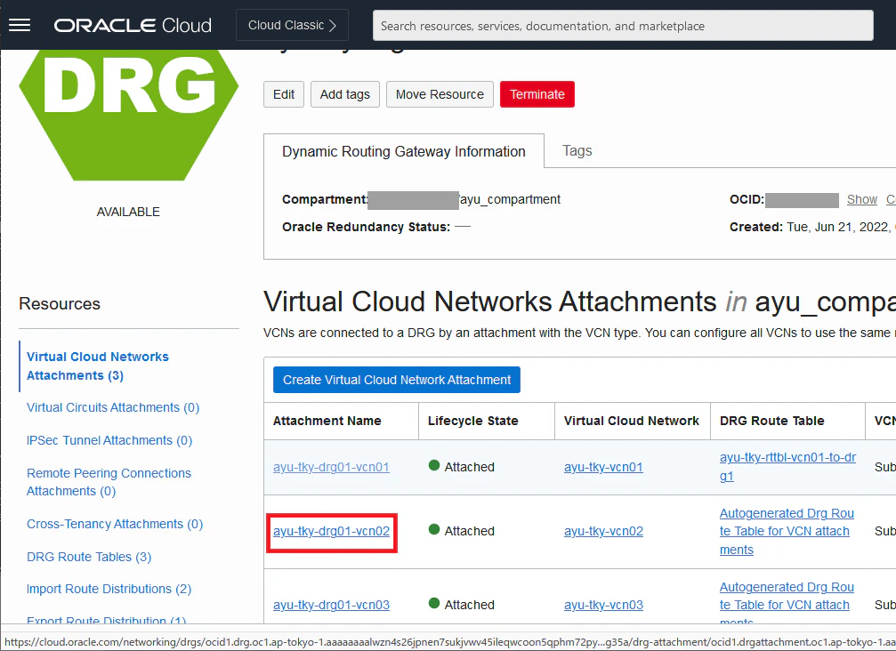This screenshot has width=896, height=651.
Task: Open Autogenerated route table for vcn02 row
Action: pos(787,531)
